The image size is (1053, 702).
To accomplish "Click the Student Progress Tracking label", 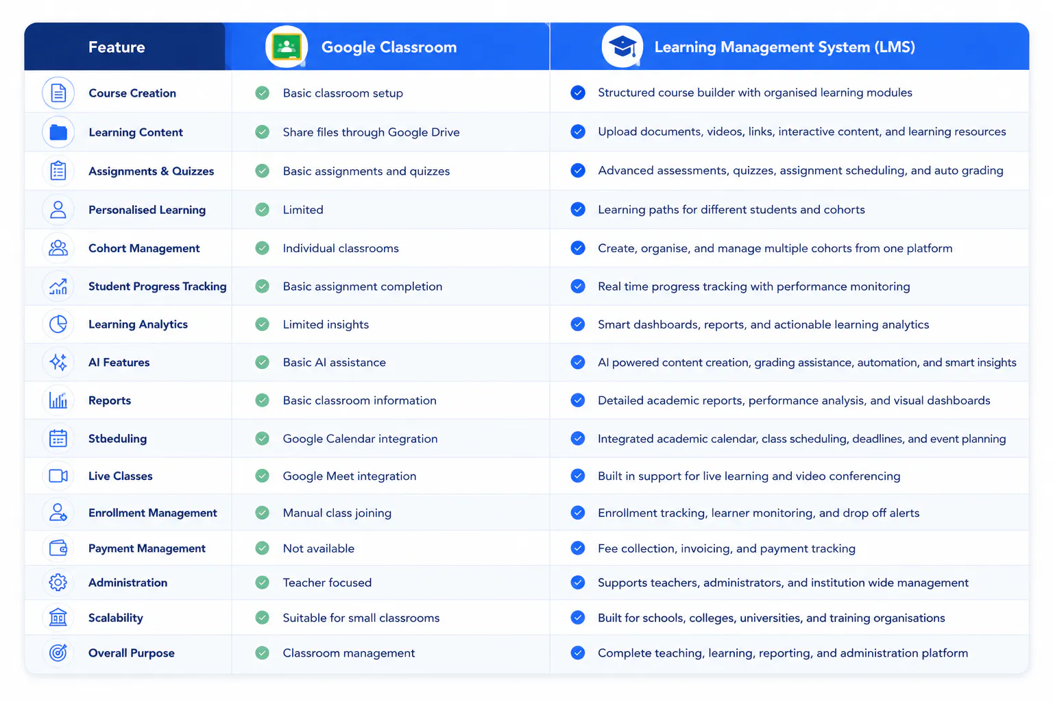I will coord(157,287).
